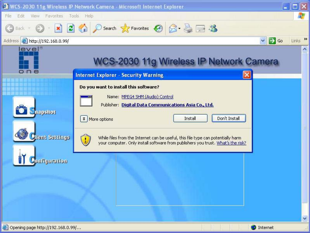The height and width of the screenshot is (233, 310).
Task: Open the Tools menu
Action: 74,16
